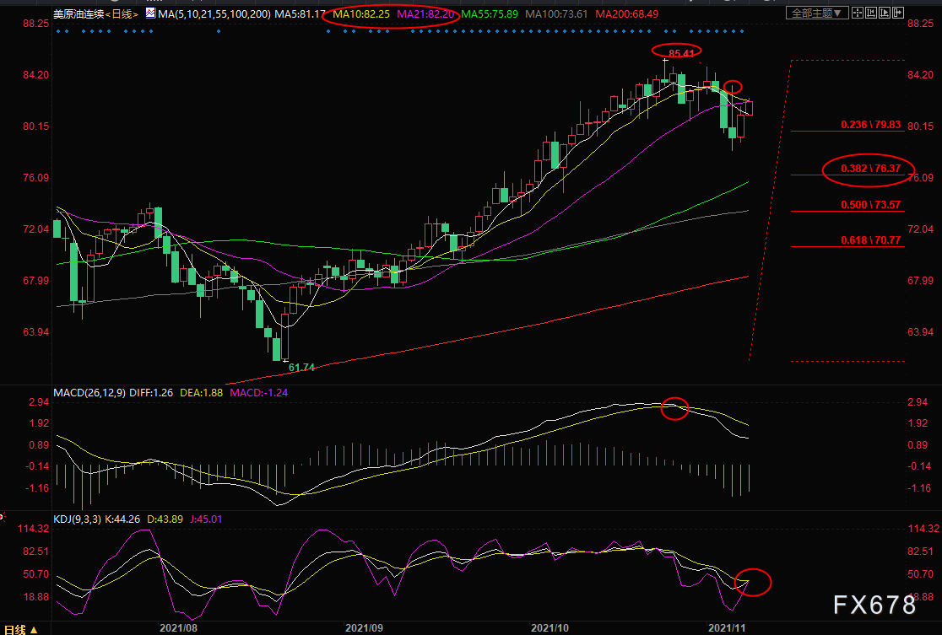Click the MA200:68.49 legend value

point(626,13)
